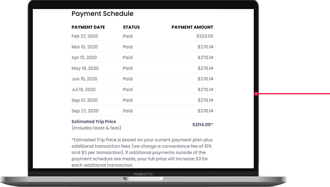Screen dimensions: 330x187
Task: Click Paid status for Sep 01, 2020
Action: click(x=128, y=100)
